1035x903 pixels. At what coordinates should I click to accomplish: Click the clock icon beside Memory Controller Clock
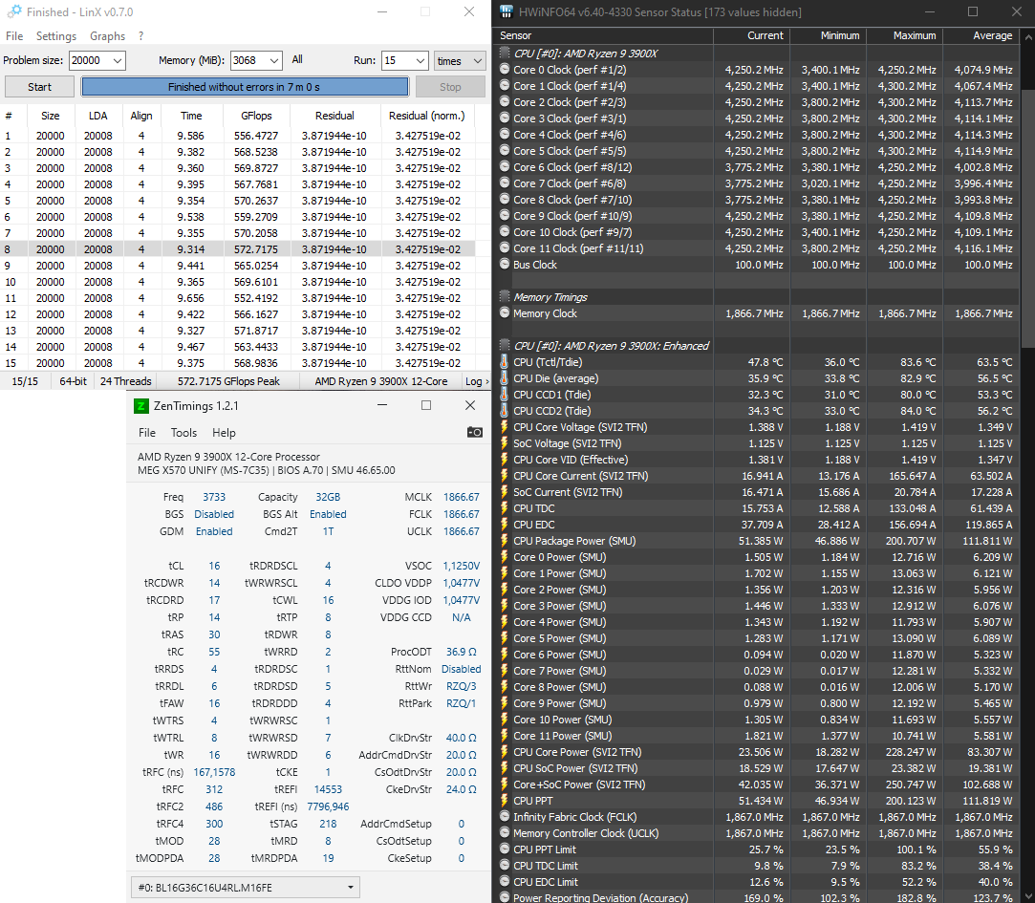coord(505,833)
